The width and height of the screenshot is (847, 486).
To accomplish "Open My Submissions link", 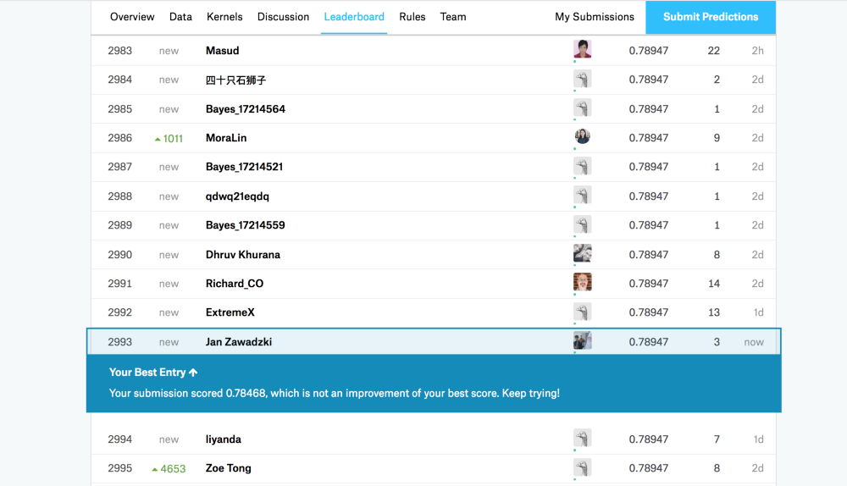I will [594, 17].
